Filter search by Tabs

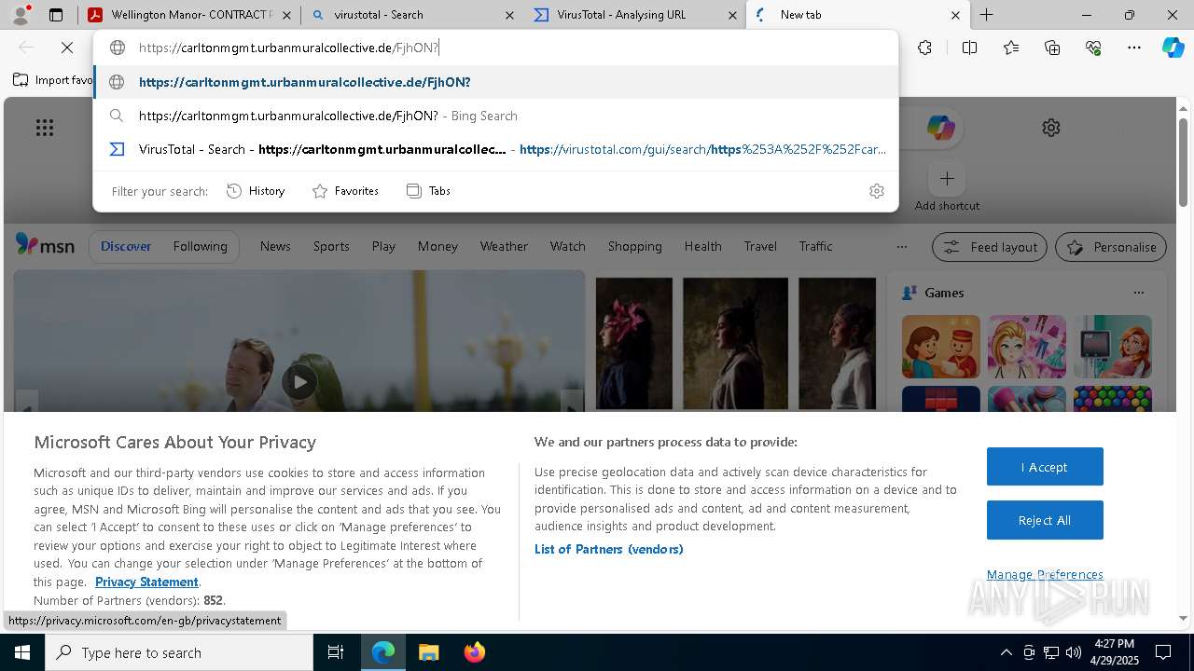click(429, 191)
